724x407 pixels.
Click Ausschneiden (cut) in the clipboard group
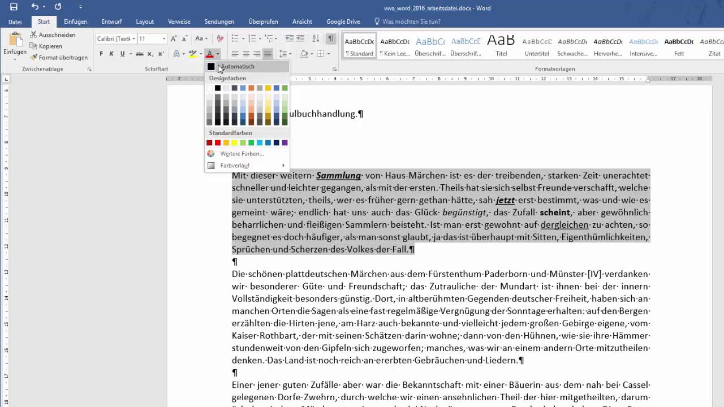pyautogui.click(x=53, y=35)
